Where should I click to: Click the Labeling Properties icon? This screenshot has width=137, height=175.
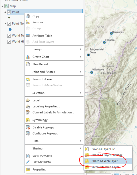(x=28, y=106)
